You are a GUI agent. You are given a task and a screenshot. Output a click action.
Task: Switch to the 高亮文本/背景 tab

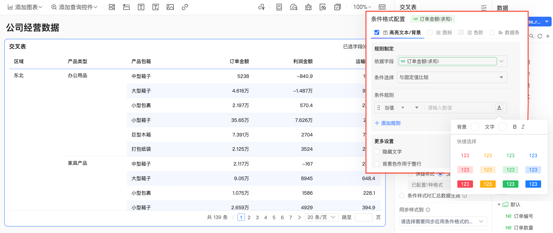click(x=402, y=33)
